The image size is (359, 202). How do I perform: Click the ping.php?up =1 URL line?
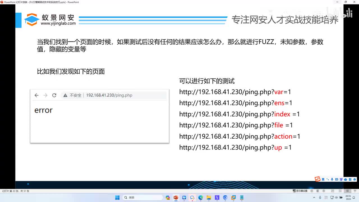coord(235,147)
